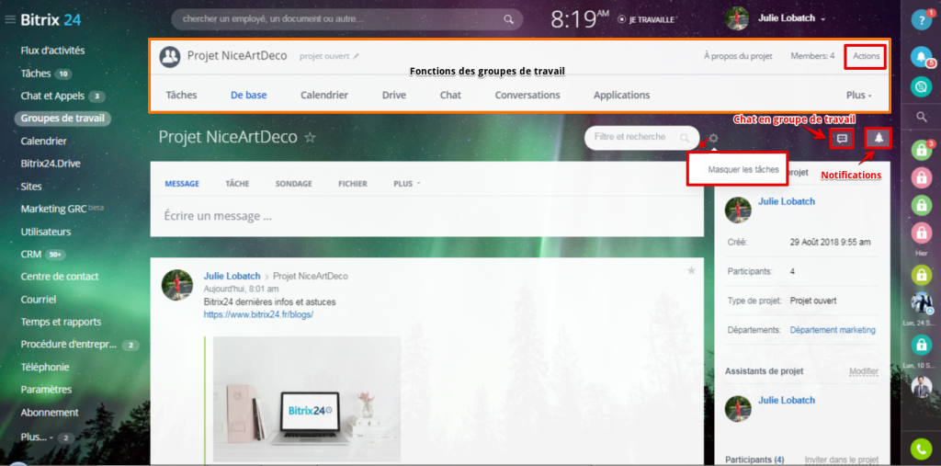Screen dimensions: 941x466
Task: Click the project group avatar icon
Action: pyautogui.click(x=170, y=56)
